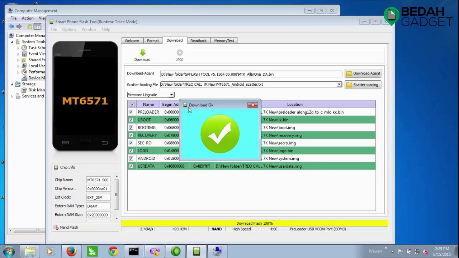Uncheck the RECOVERY partition checkbox

(131, 135)
